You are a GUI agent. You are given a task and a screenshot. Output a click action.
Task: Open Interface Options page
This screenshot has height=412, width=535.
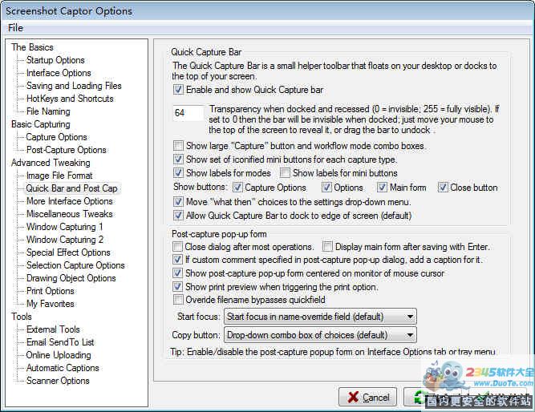click(59, 73)
